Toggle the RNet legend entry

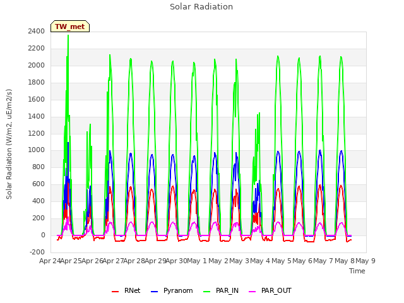126,290
